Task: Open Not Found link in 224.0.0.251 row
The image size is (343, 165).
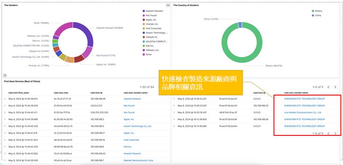Action: (x=129, y=105)
